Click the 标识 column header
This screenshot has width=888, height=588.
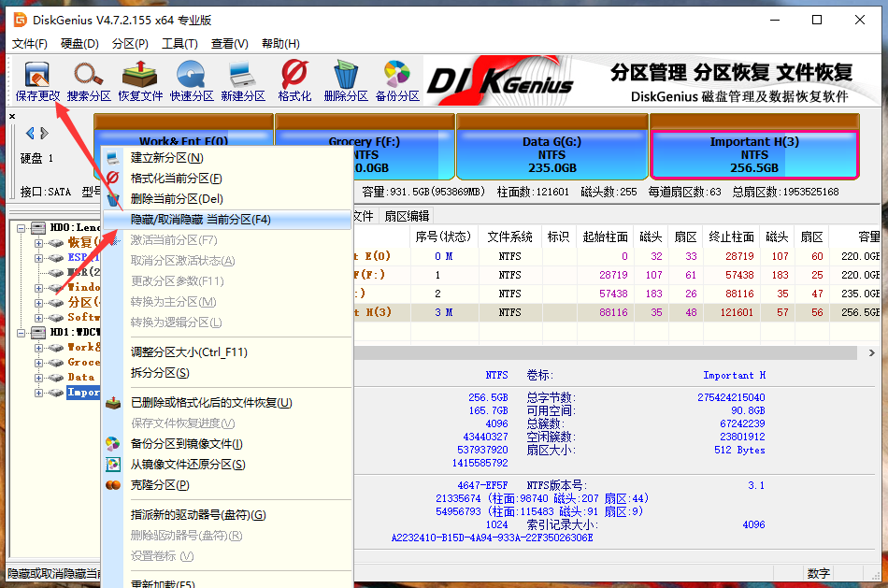[558, 237]
